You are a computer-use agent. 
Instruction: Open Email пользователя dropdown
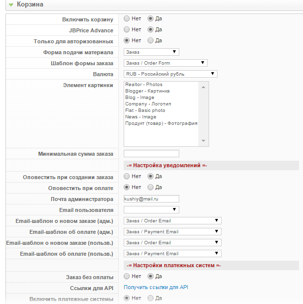point(151,210)
